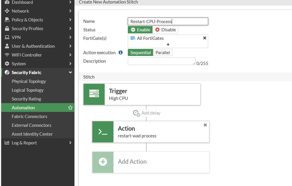This screenshot has width=292, height=186.
Task: Click the WiFi Controller signal icon
Action: tap(7, 55)
